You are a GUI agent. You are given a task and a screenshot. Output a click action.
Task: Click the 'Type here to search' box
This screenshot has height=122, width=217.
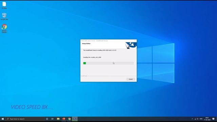(x=25, y=119)
